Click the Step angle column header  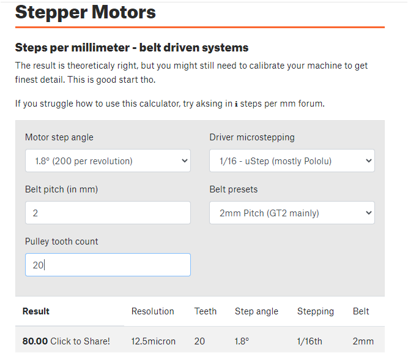(256, 311)
